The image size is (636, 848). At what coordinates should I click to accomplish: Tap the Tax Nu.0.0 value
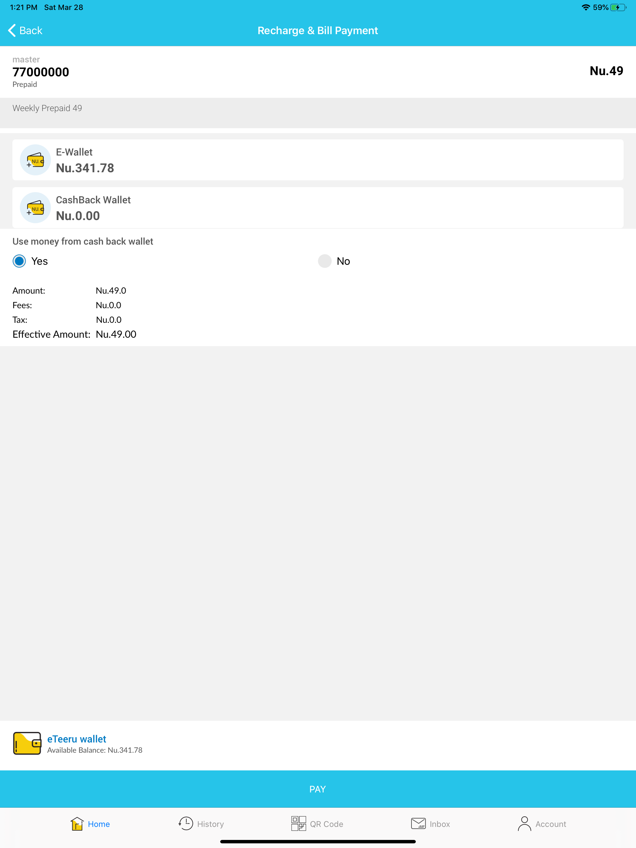coord(109,320)
